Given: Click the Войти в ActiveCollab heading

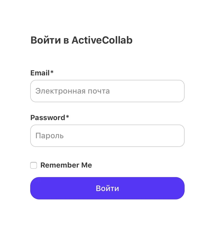Looking at the screenshot, I should pos(81,40).
